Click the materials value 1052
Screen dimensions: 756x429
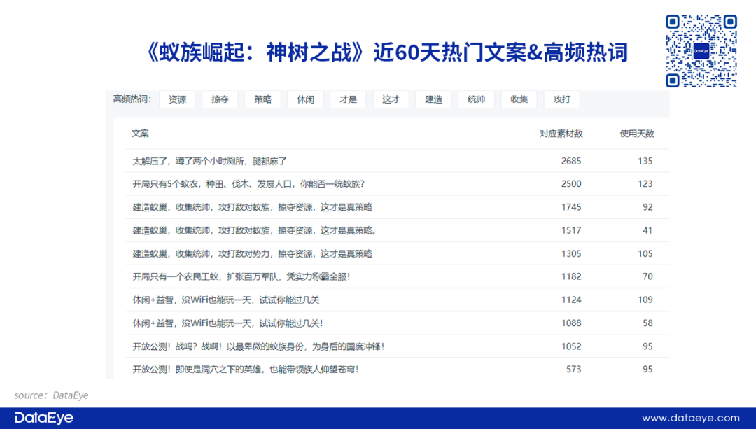pyautogui.click(x=571, y=346)
